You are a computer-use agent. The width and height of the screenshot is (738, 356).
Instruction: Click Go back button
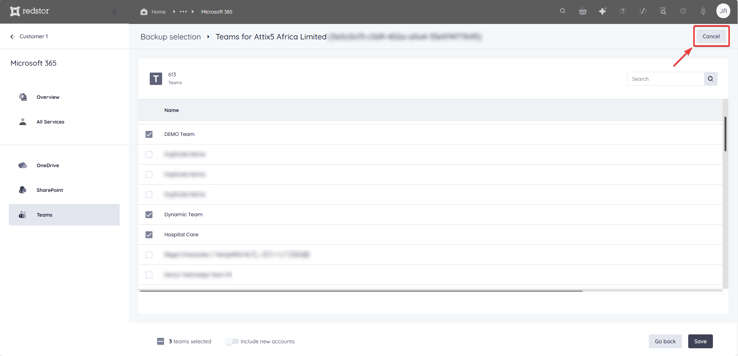pos(665,341)
